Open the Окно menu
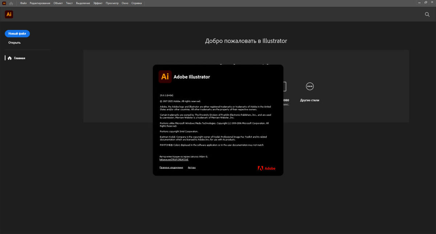 125,3
